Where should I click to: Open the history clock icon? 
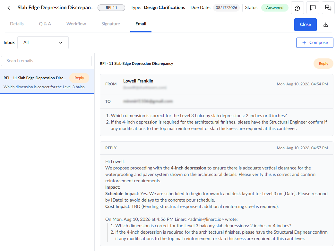(297, 8)
